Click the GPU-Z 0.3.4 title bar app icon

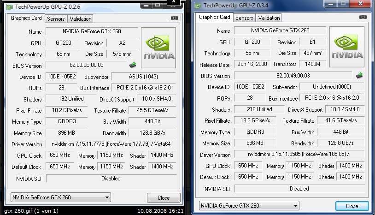(198, 6)
